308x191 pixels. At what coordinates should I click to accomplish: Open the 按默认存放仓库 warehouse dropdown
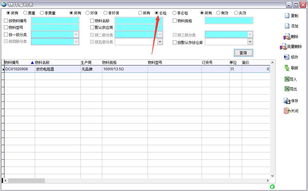pyautogui.click(x=250, y=42)
